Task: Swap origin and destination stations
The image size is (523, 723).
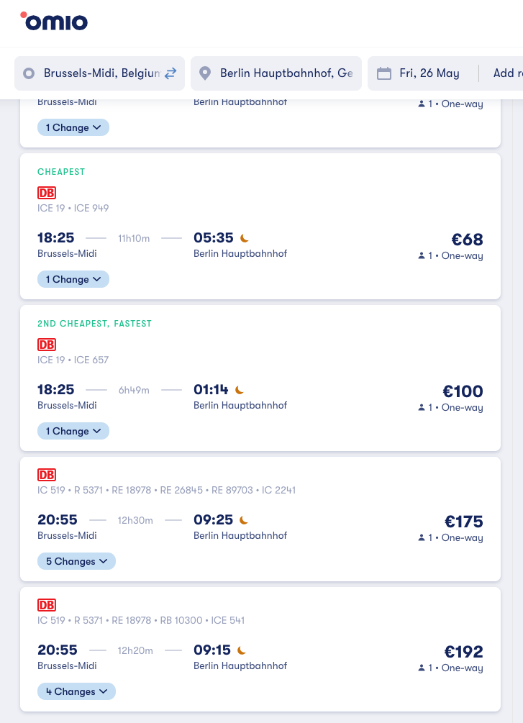Action: [170, 73]
